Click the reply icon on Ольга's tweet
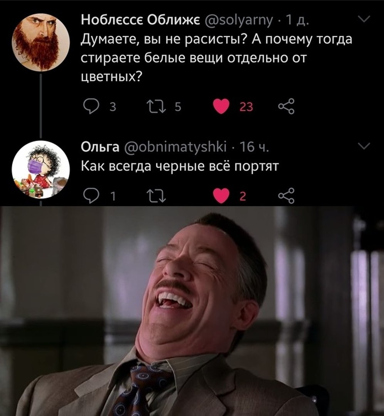Image resolution: width=384 pixels, height=416 pixels. 91,196
